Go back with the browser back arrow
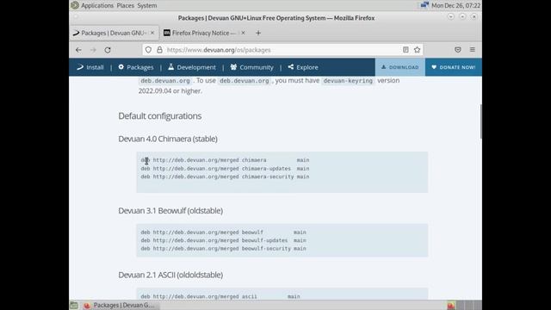Screen dimensions: 551x310 coord(78,50)
